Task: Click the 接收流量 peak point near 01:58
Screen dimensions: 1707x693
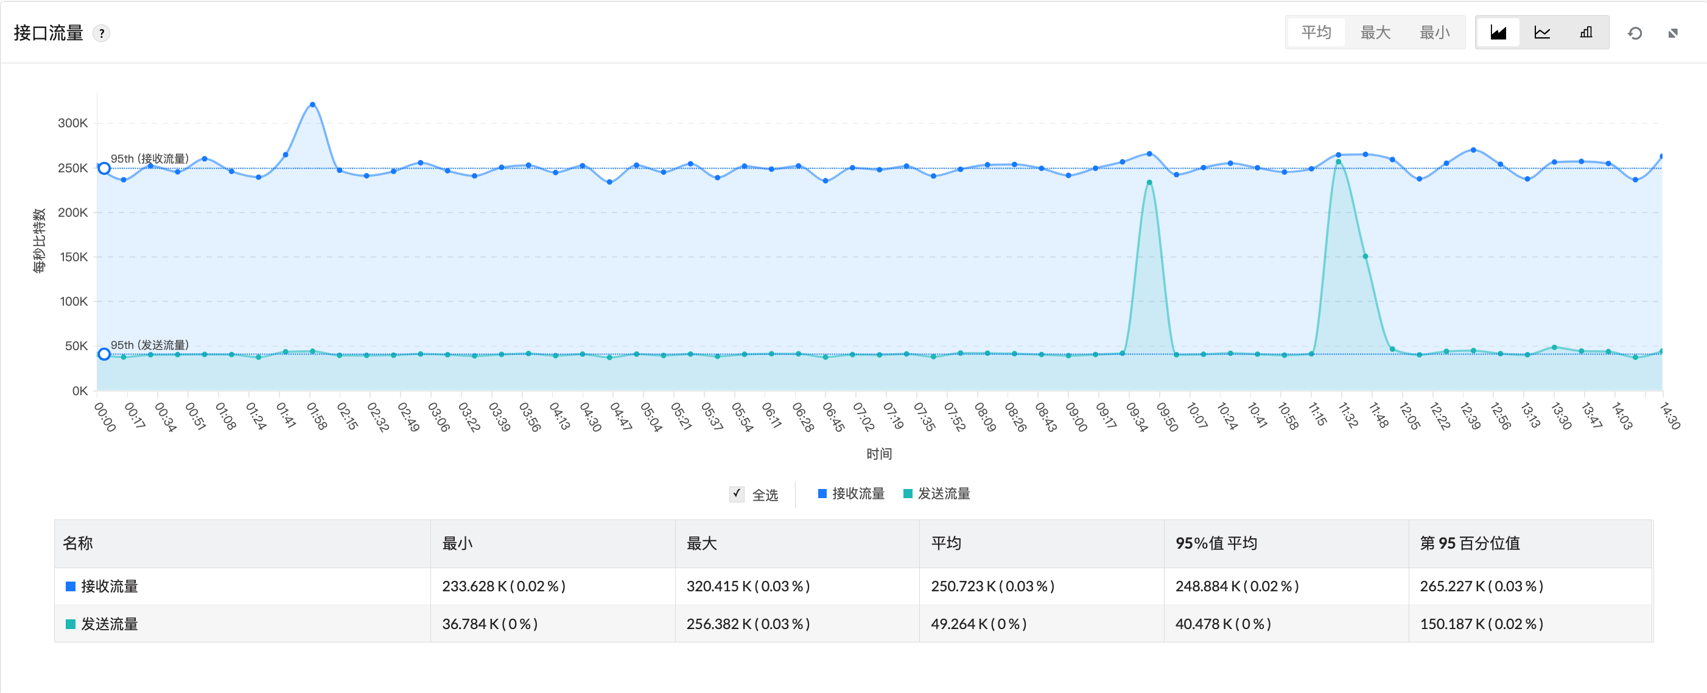Action: (x=313, y=105)
